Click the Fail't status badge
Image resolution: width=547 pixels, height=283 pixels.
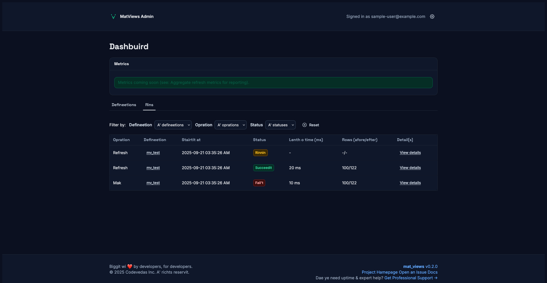(x=259, y=183)
